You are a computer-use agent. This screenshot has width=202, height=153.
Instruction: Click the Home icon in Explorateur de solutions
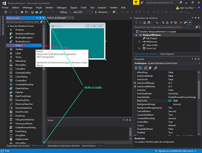(x=145, y=23)
